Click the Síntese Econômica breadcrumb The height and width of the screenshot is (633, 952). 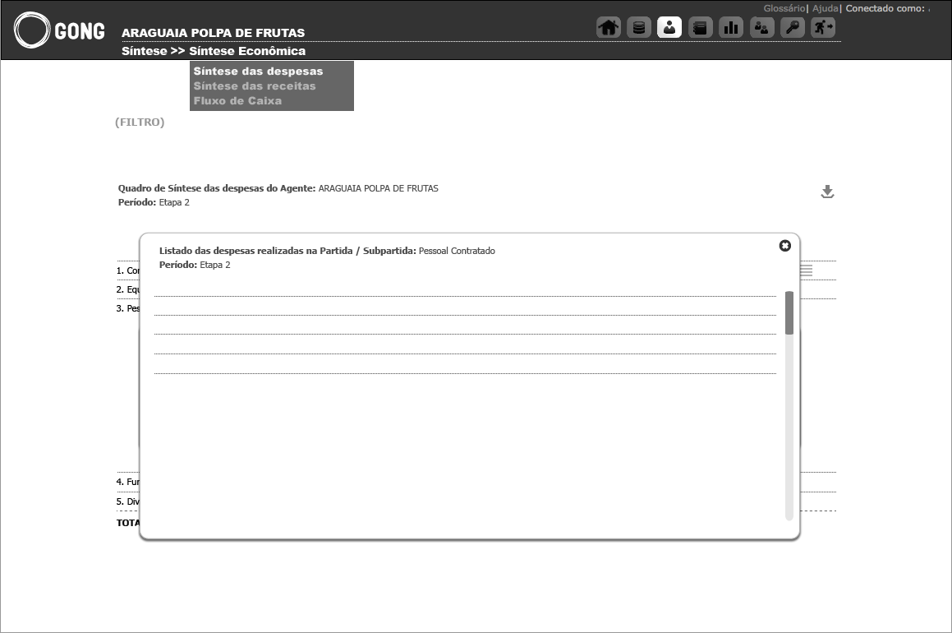[x=247, y=51]
